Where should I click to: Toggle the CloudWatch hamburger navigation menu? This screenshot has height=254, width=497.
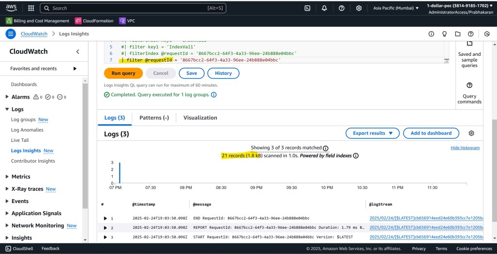coord(11,34)
